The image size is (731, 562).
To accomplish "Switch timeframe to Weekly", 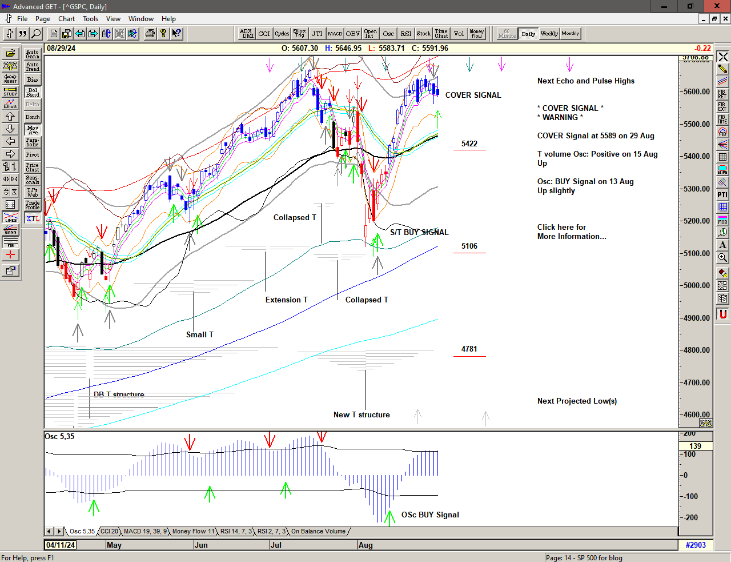I will pyautogui.click(x=549, y=34).
